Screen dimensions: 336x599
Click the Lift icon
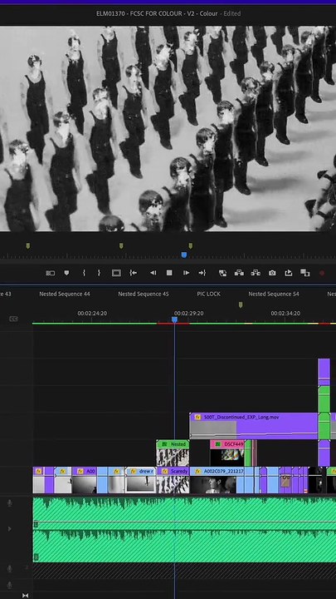pyautogui.click(x=239, y=273)
